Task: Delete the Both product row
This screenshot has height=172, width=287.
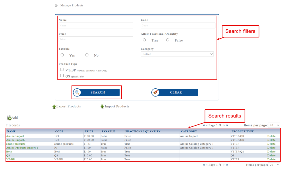Action: 271,152
